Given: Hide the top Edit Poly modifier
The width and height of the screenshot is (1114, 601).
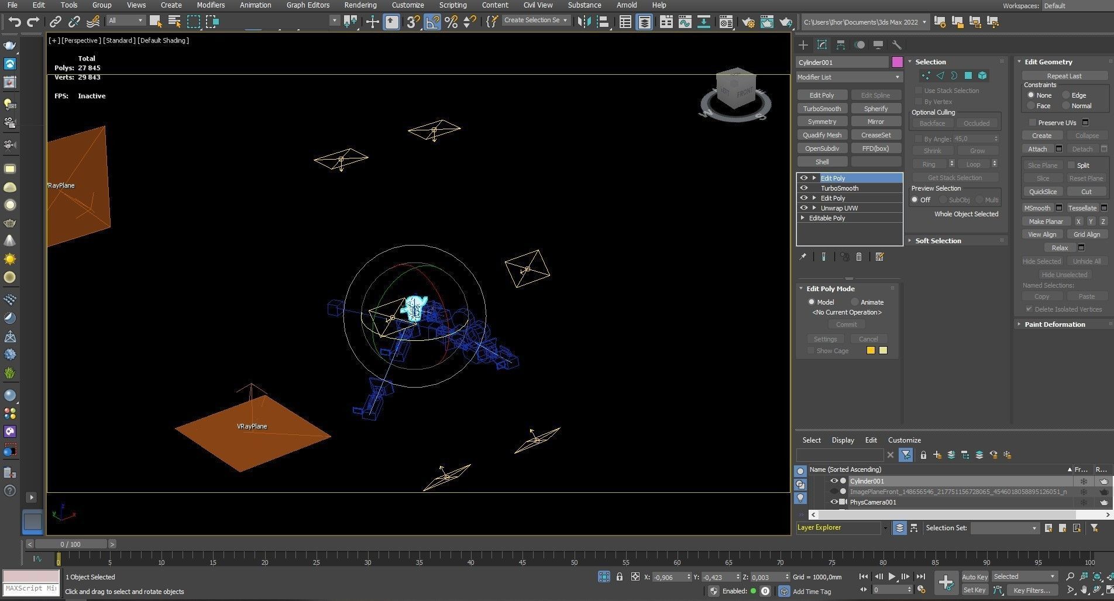Looking at the screenshot, I should pyautogui.click(x=804, y=178).
